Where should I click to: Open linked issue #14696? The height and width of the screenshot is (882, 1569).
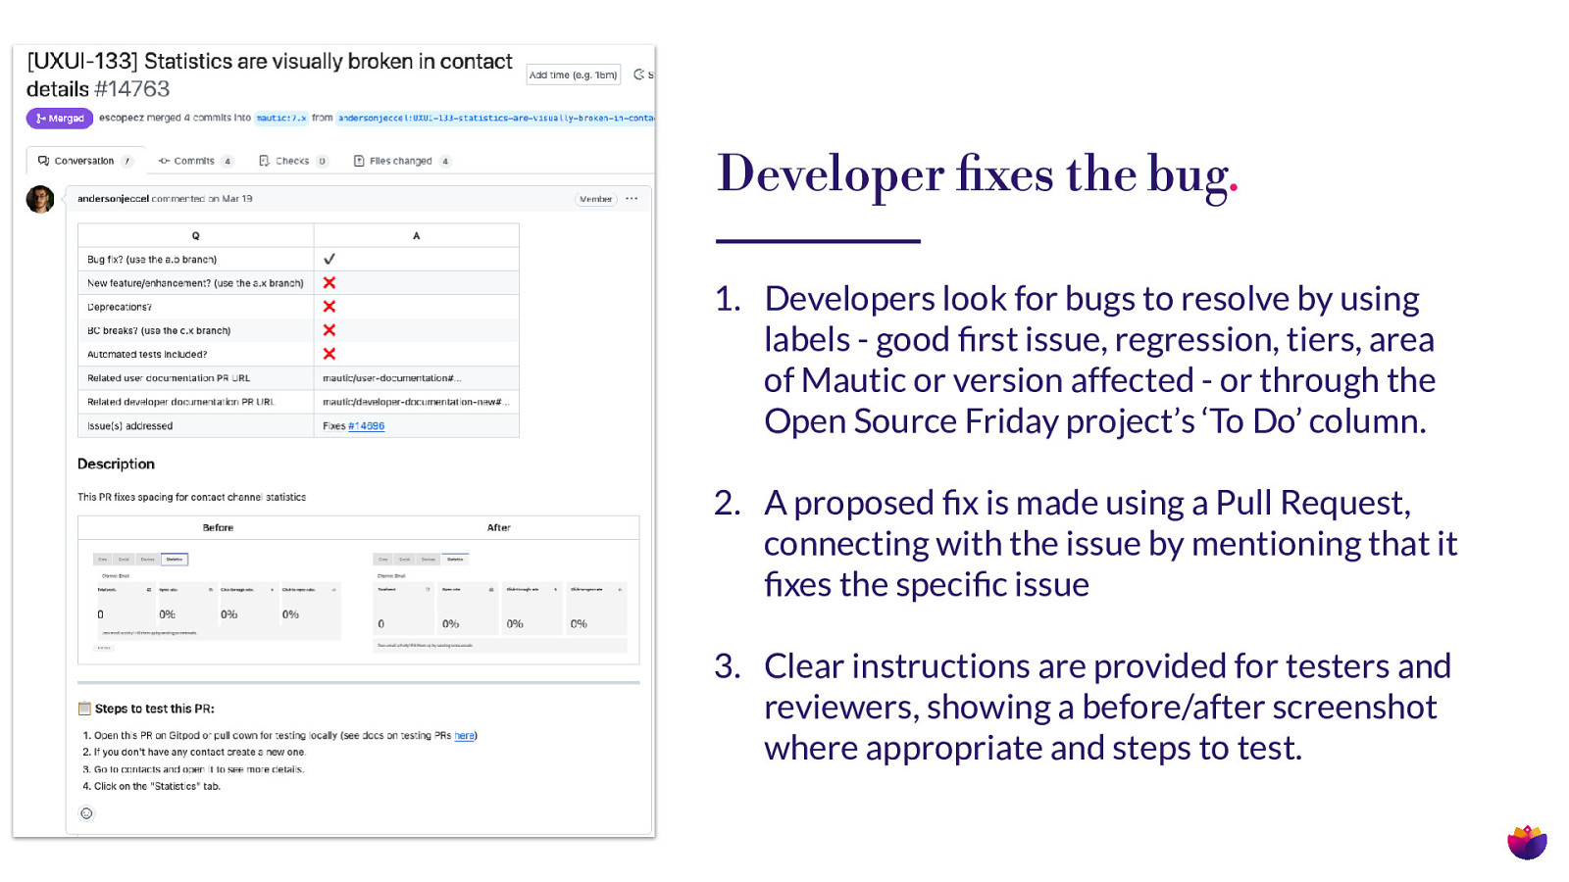pyautogui.click(x=367, y=426)
